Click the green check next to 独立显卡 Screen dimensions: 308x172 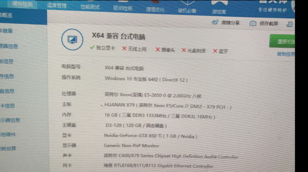(92, 47)
